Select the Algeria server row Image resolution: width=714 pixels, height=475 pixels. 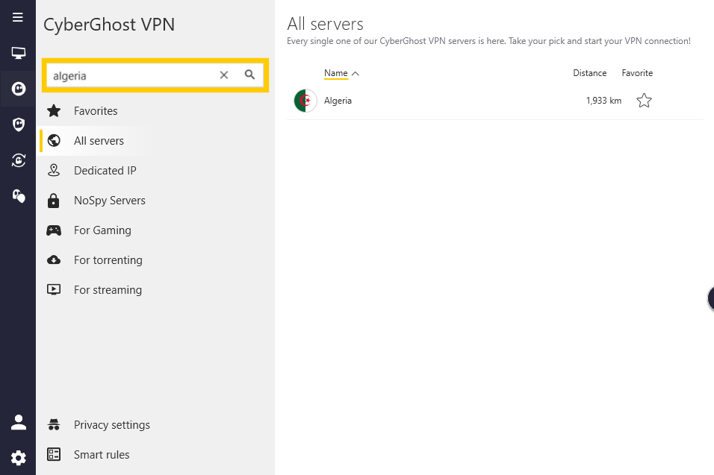495,101
